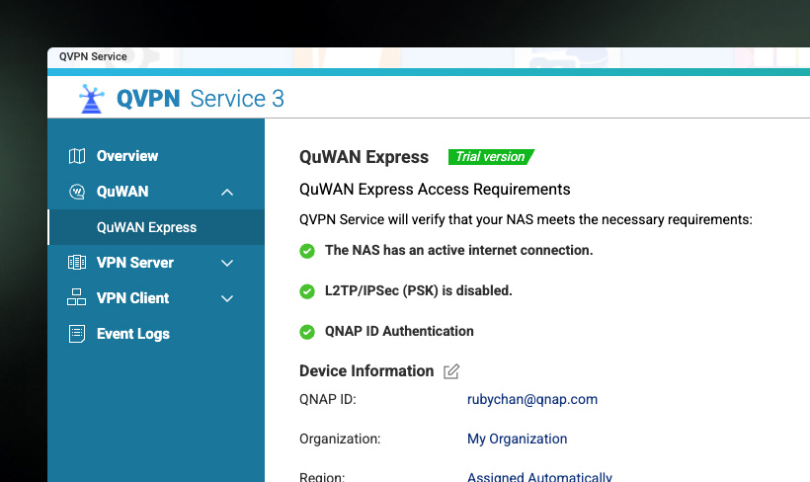
Task: Click the QuWAN Express Access Requirements heading
Action: [435, 189]
